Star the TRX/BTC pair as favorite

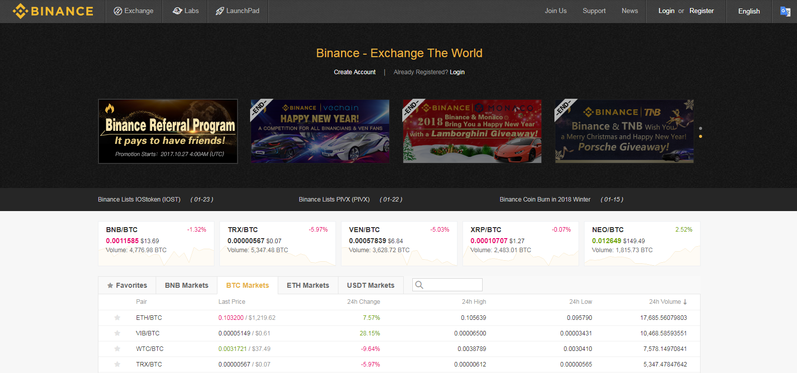pyautogui.click(x=117, y=364)
